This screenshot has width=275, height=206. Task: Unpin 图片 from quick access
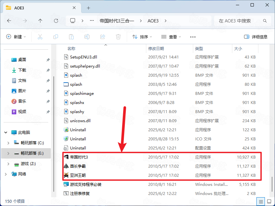click(x=48, y=91)
